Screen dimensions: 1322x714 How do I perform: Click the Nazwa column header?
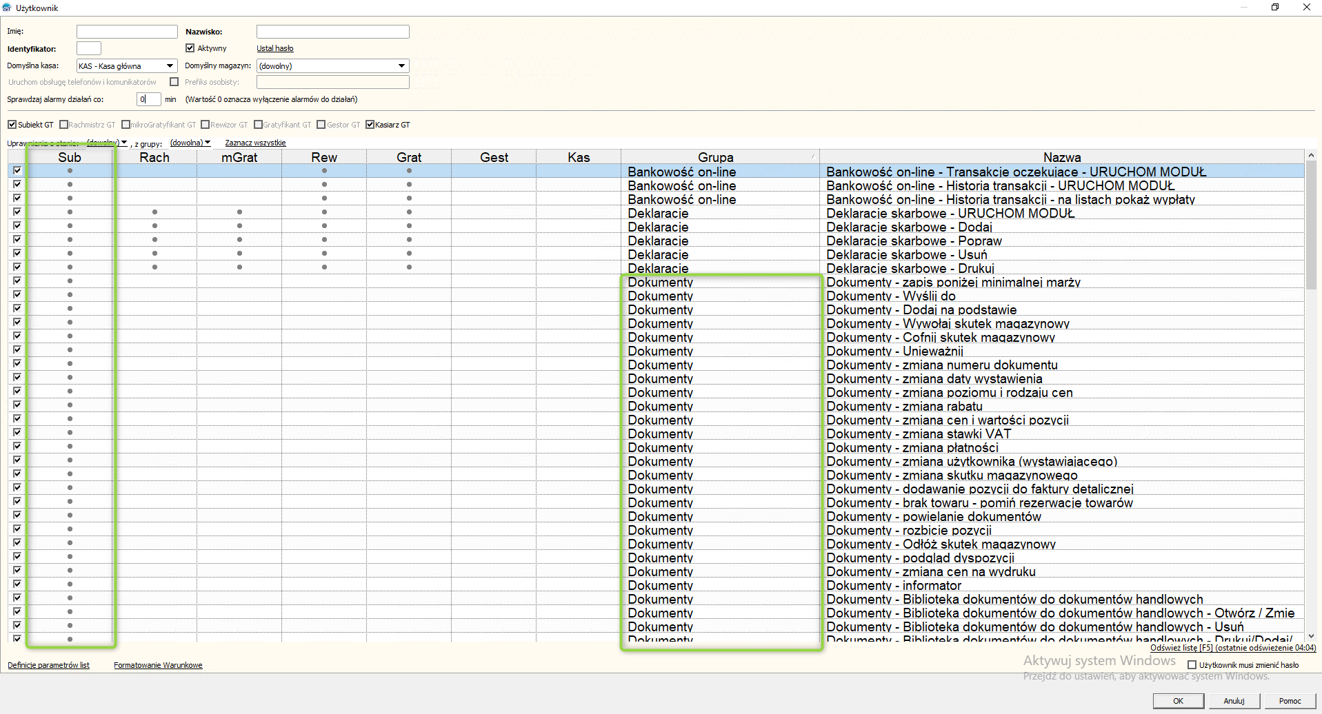click(1061, 157)
